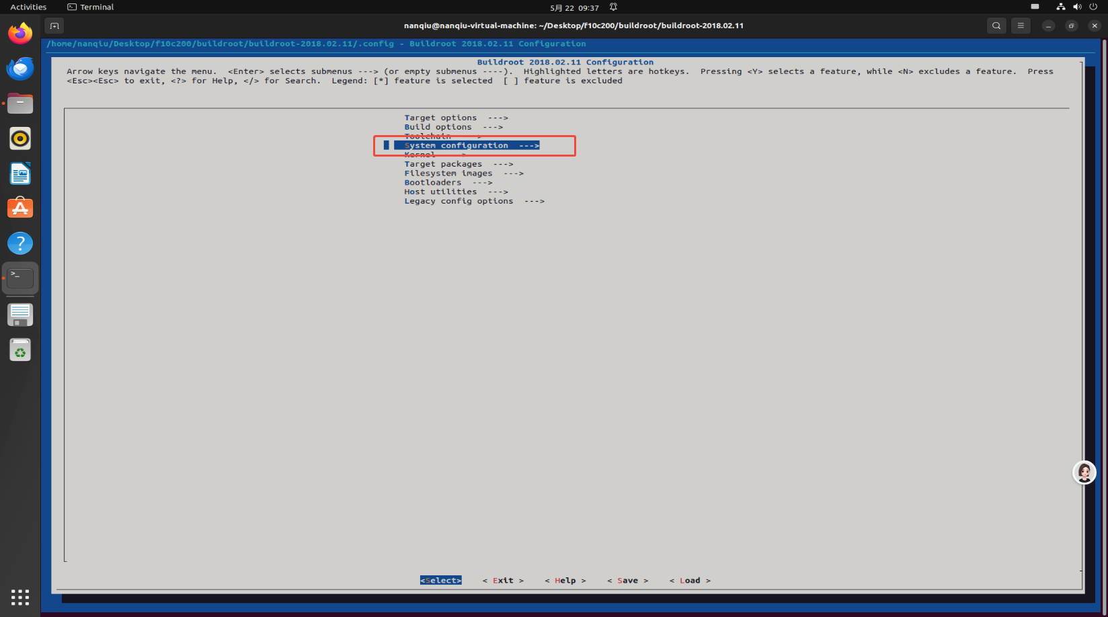The height and width of the screenshot is (617, 1108).
Task: Select Build options submenu
Action: tap(454, 127)
